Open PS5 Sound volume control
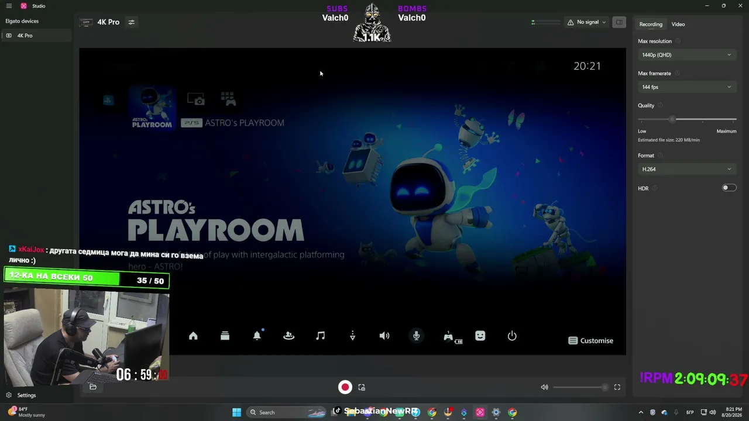 point(384,336)
